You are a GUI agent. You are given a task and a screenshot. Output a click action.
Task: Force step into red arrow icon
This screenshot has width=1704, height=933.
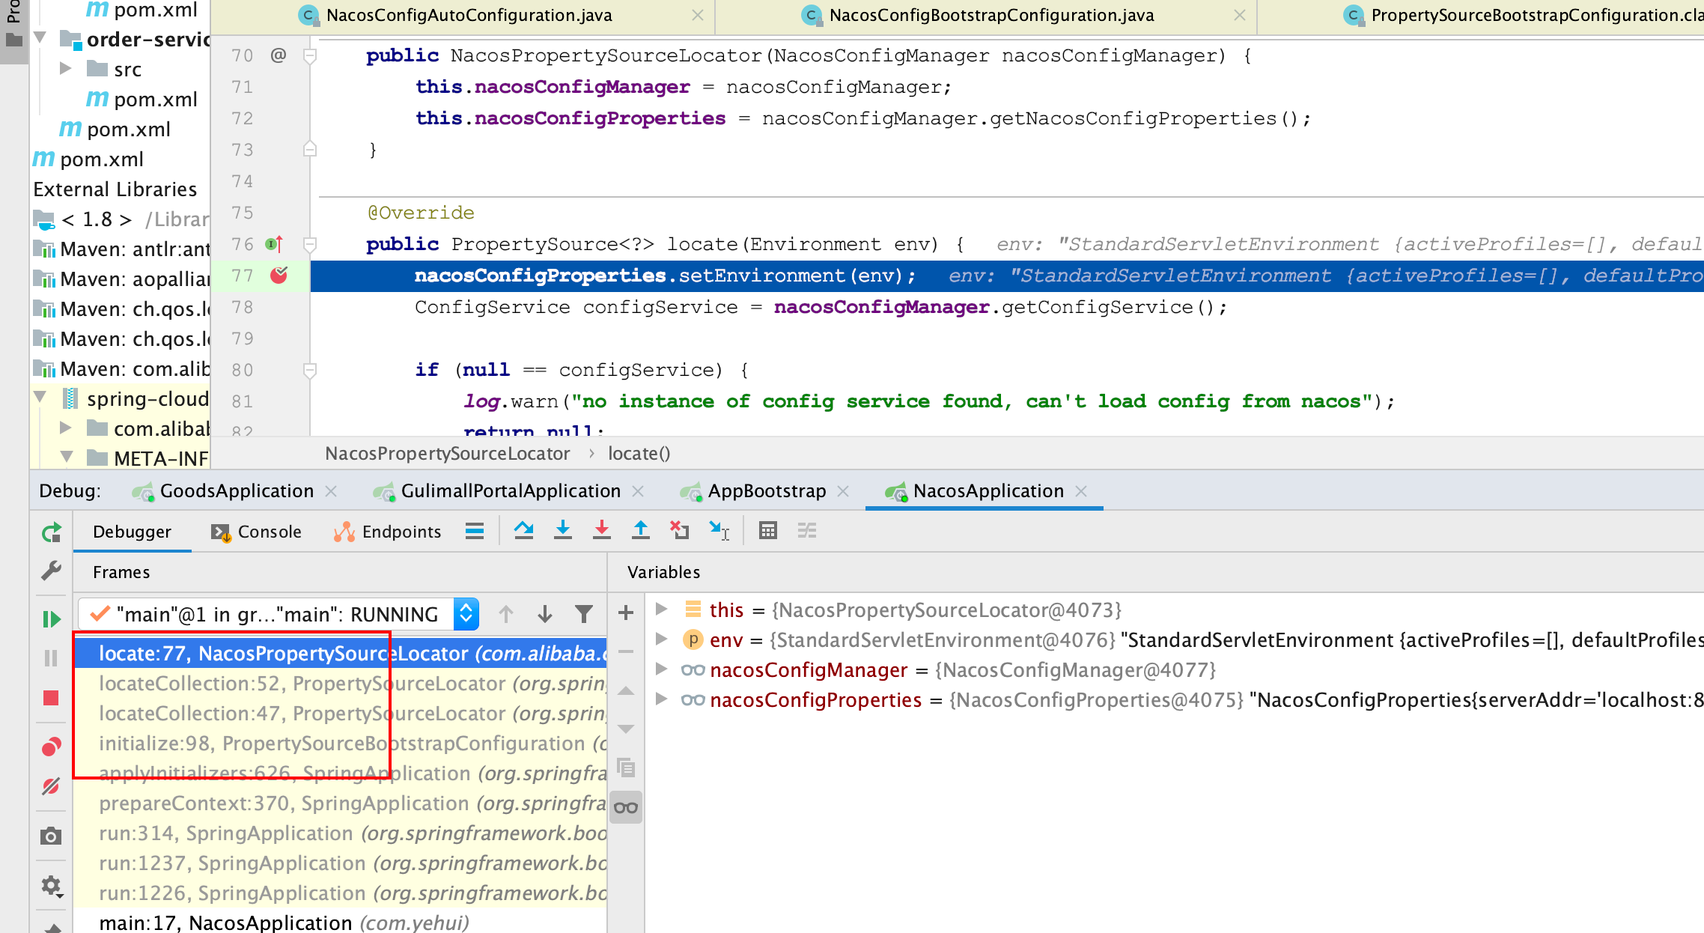602,531
